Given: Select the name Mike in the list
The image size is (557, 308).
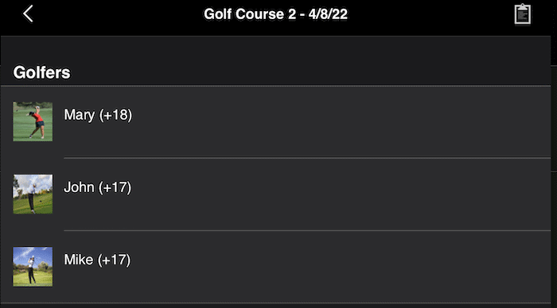Looking at the screenshot, I should (x=79, y=260).
